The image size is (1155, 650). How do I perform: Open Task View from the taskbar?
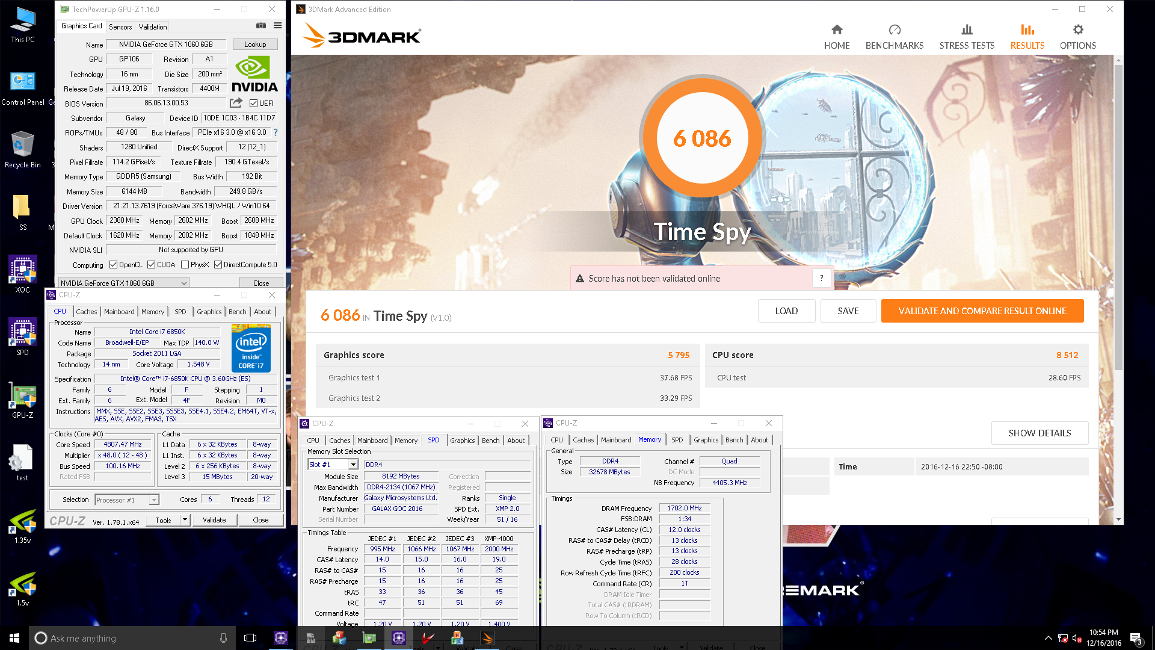click(250, 638)
